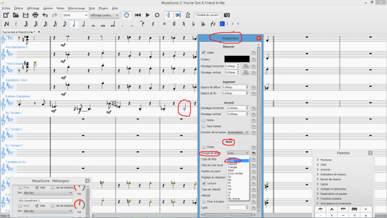Choose Triangle in head group list
387x218 pixels.
233,167
